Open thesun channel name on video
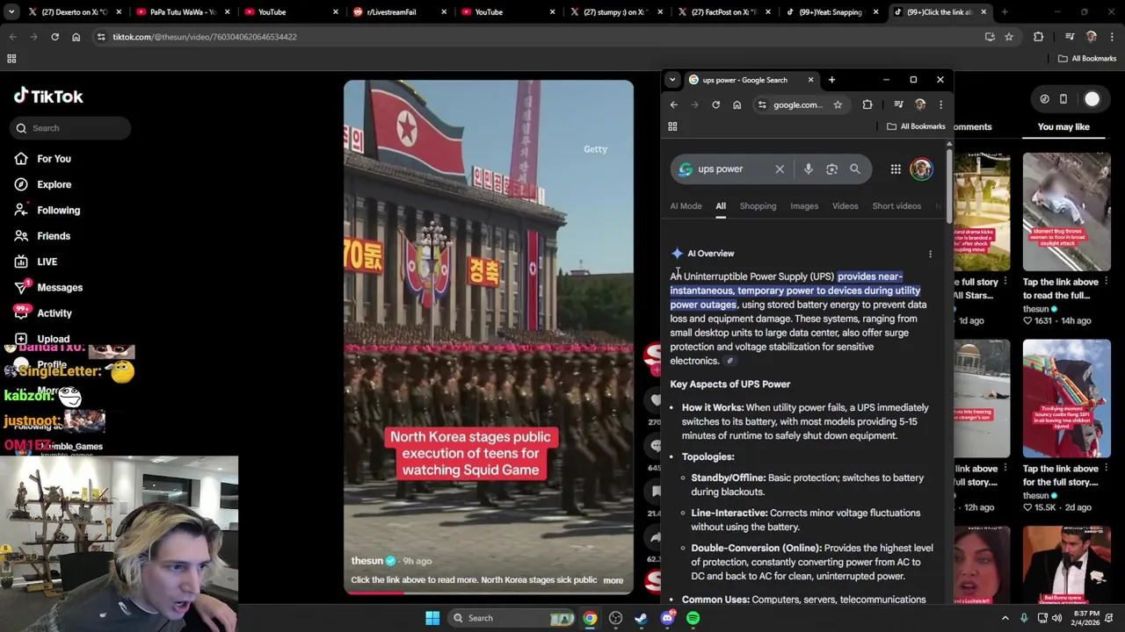The width and height of the screenshot is (1125, 632). tap(367, 561)
